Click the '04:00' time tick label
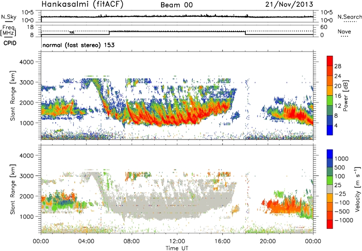The width and height of the screenshot is (362, 251). pyautogui.click(x=86, y=241)
